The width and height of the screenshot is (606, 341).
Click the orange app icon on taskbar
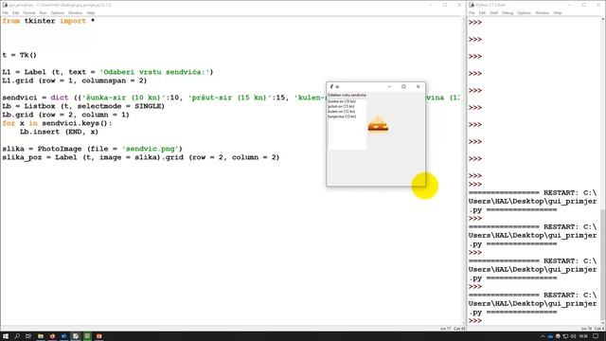coord(98,336)
